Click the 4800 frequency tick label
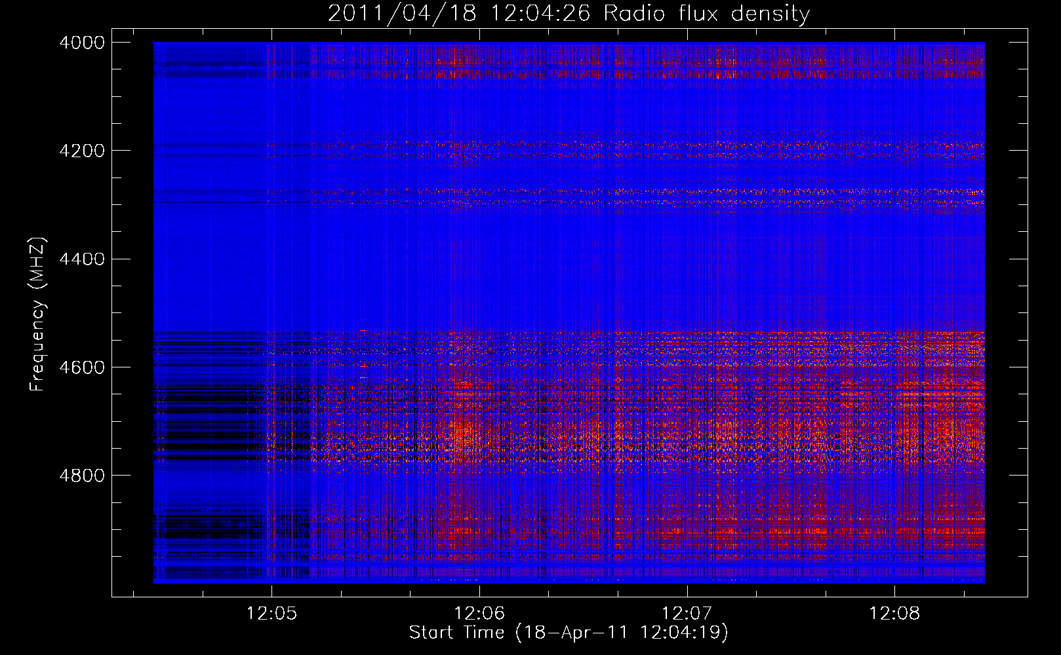This screenshot has width=1061, height=655. coord(82,476)
